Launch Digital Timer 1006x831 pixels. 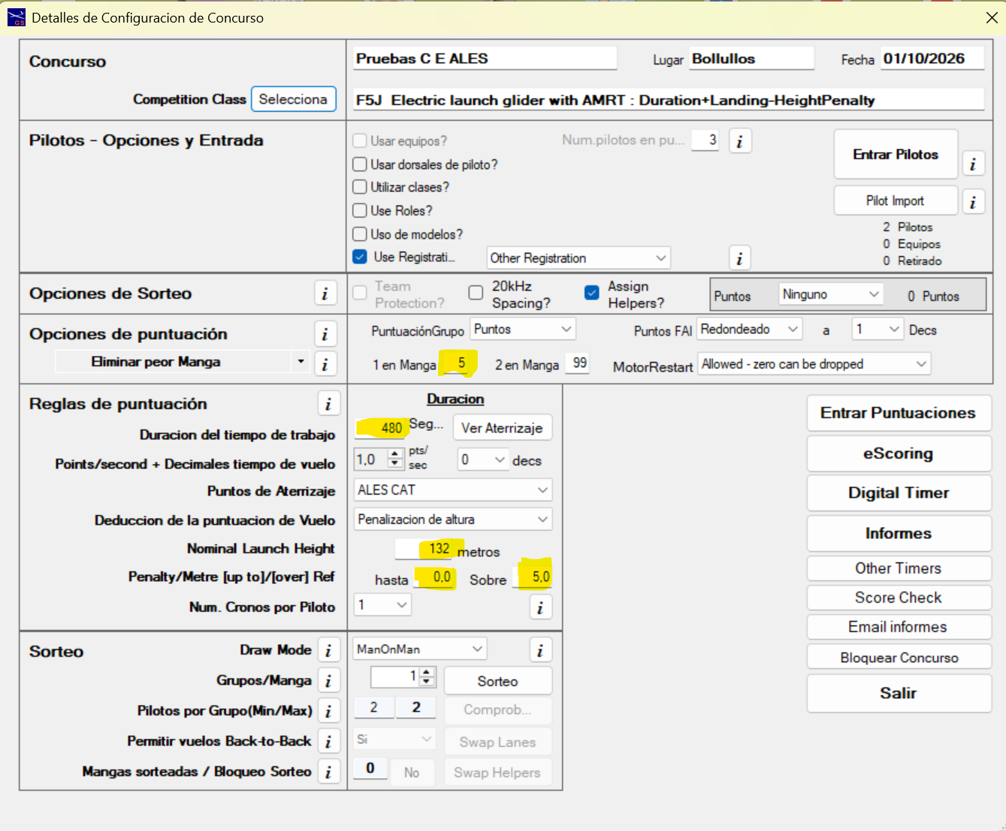899,493
